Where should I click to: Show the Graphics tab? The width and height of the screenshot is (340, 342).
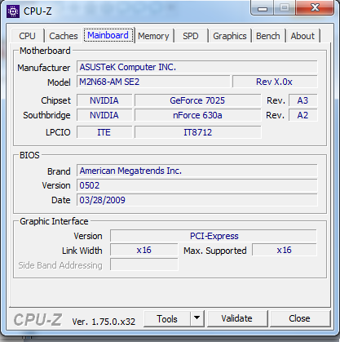pyautogui.click(x=230, y=36)
